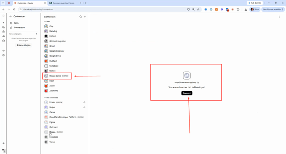Go back using the Customize arrow
This screenshot has height=154, width=286.
(10, 16)
